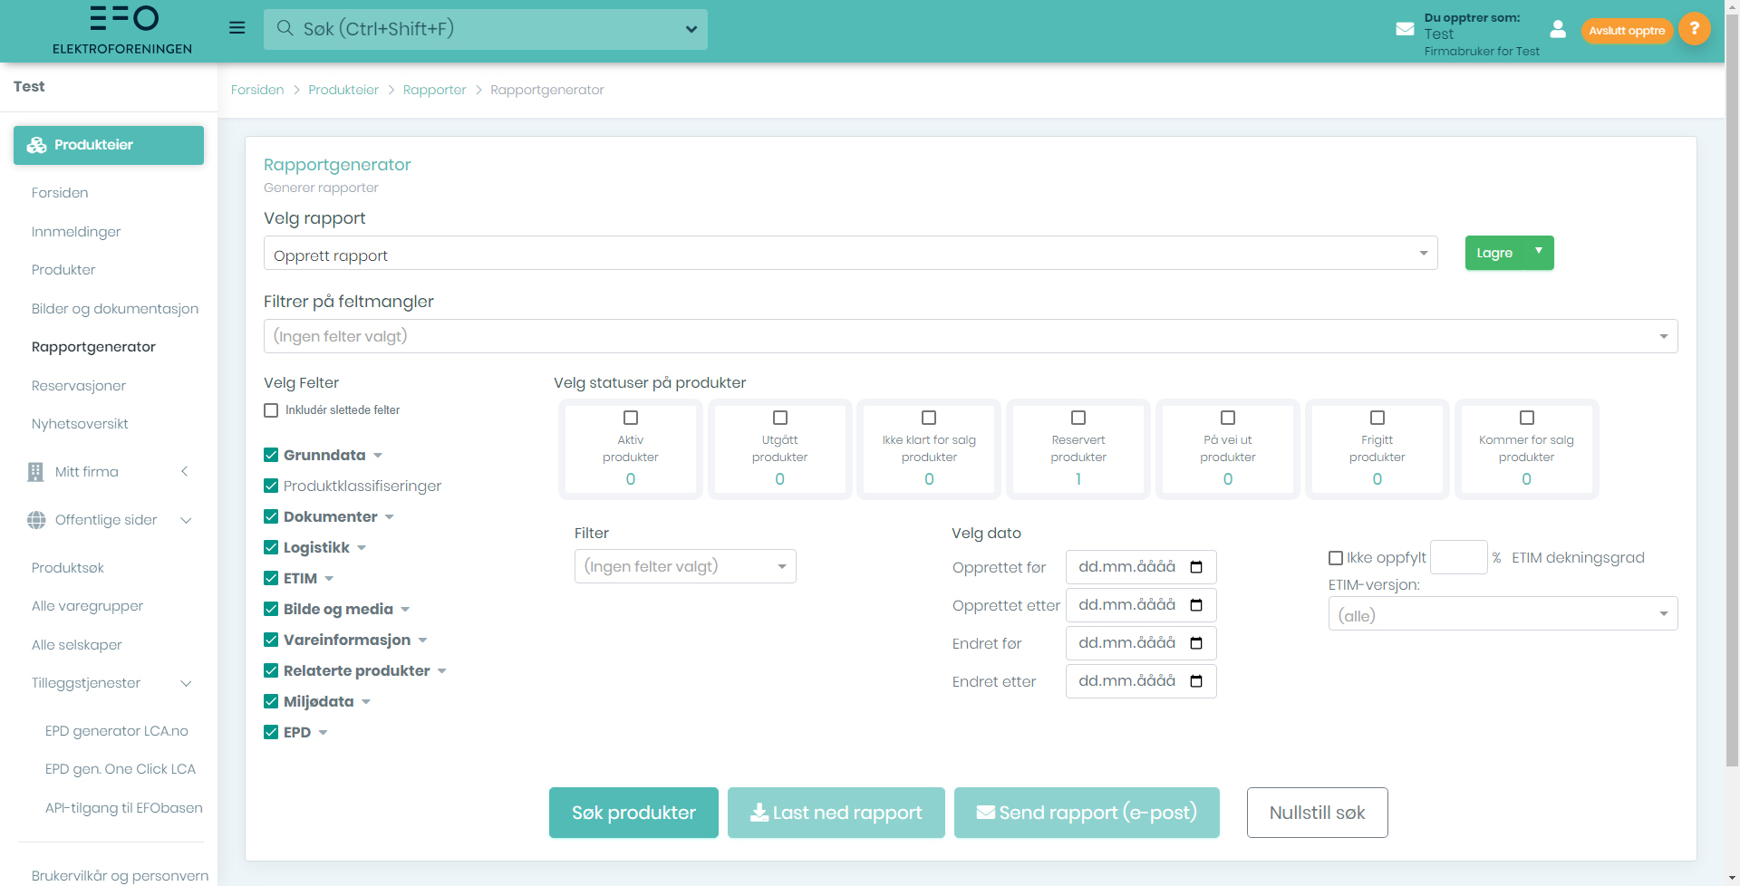Open calendar picker for Opprettet før
1740x886 pixels.
tap(1196, 567)
